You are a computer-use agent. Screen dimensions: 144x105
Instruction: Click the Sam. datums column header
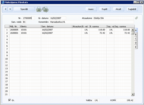(56, 27)
